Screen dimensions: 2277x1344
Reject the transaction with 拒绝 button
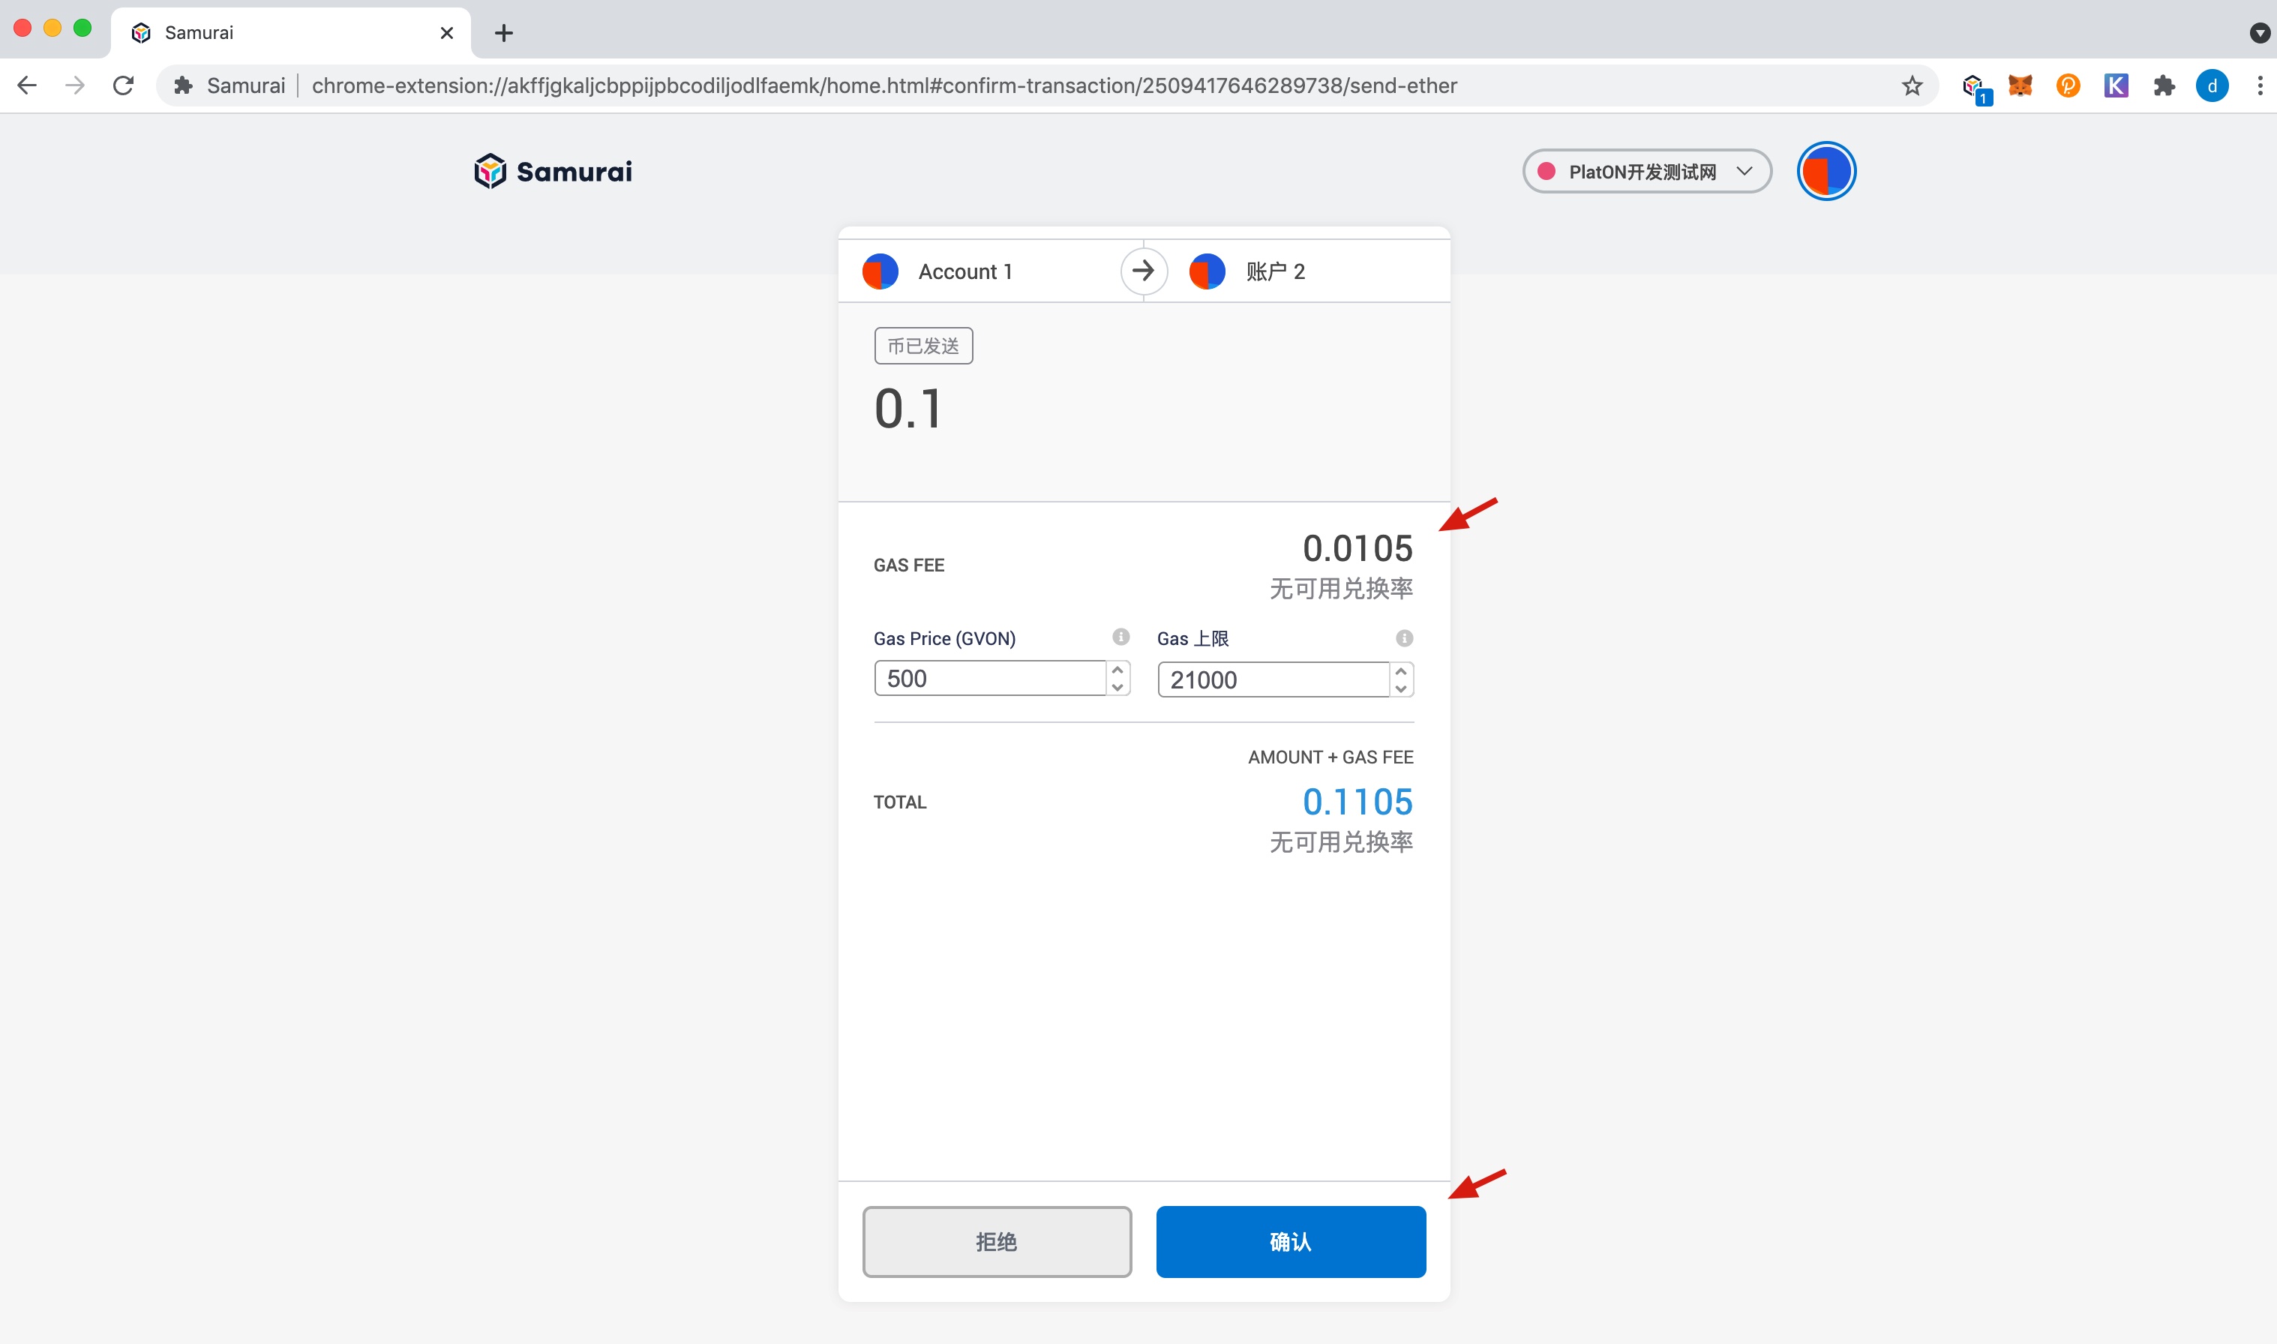pos(997,1240)
